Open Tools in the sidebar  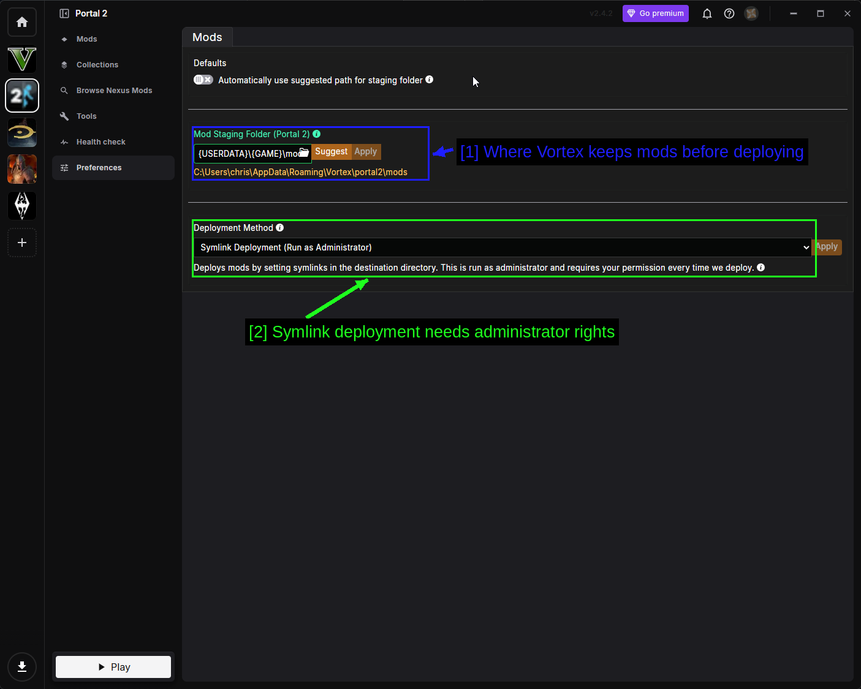[113, 116]
